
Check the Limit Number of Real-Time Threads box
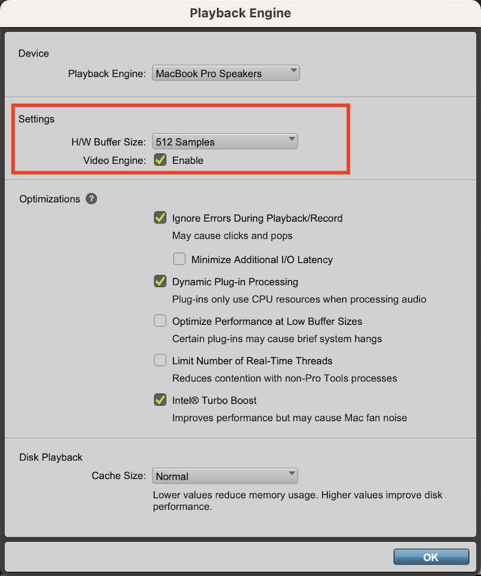coord(160,361)
